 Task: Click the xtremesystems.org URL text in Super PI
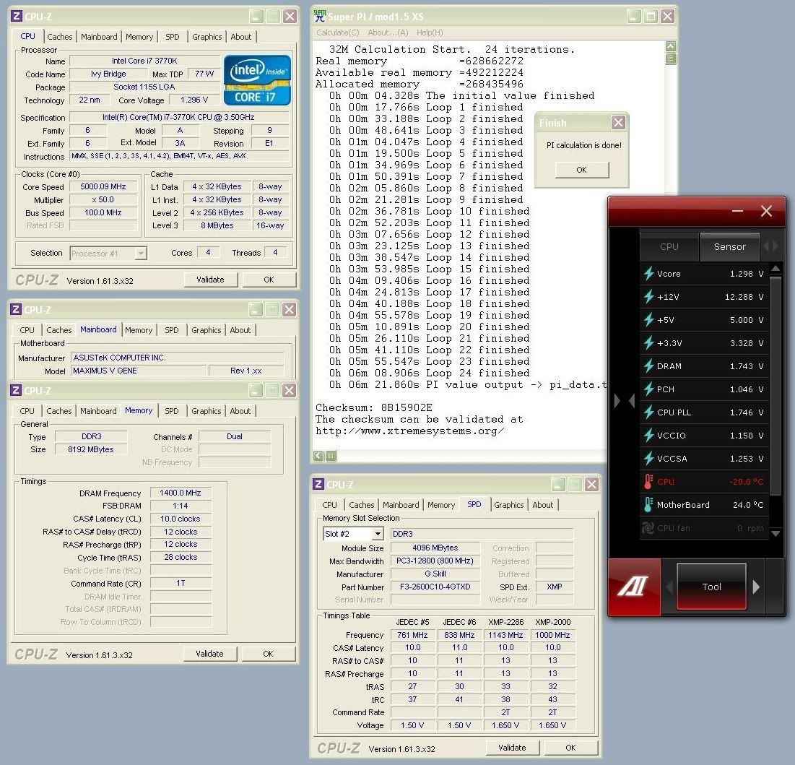(x=410, y=431)
